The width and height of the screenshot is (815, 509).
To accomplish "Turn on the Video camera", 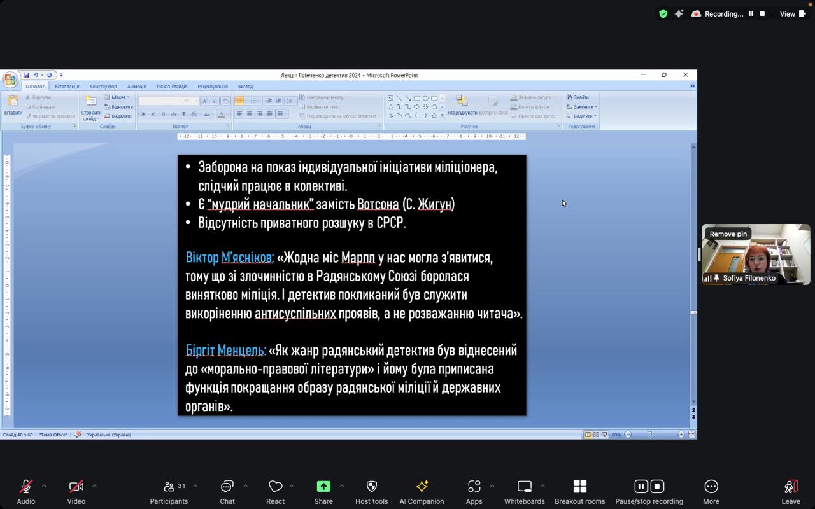I will coord(76,487).
